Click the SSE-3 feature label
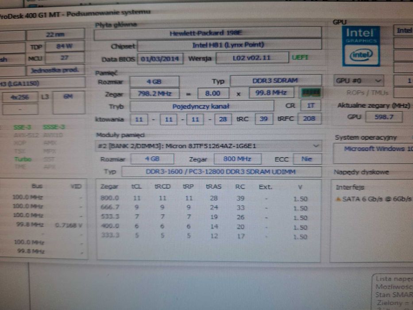The height and width of the screenshot is (310, 413). (23, 128)
